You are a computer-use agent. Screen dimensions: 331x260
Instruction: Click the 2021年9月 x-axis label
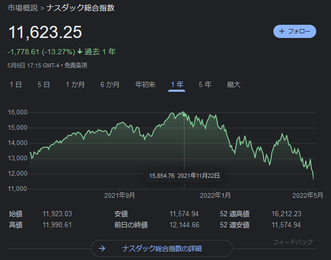click(x=119, y=196)
